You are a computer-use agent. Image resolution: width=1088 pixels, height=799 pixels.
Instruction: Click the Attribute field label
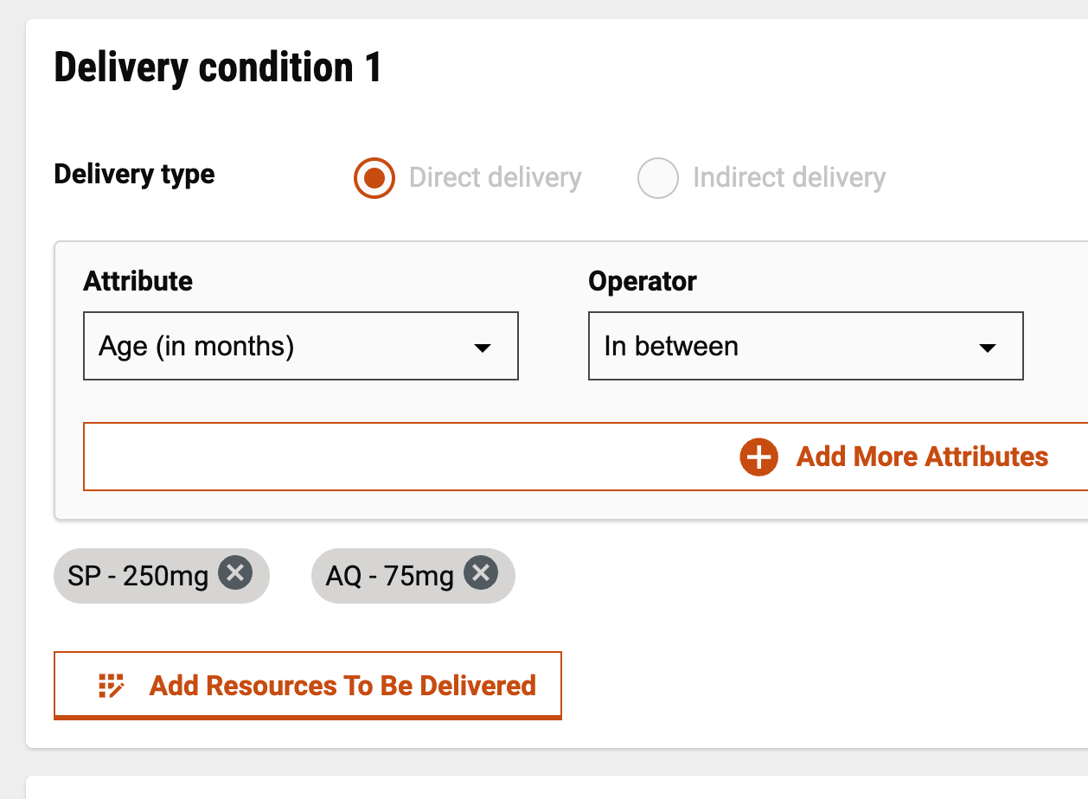pyautogui.click(x=138, y=281)
